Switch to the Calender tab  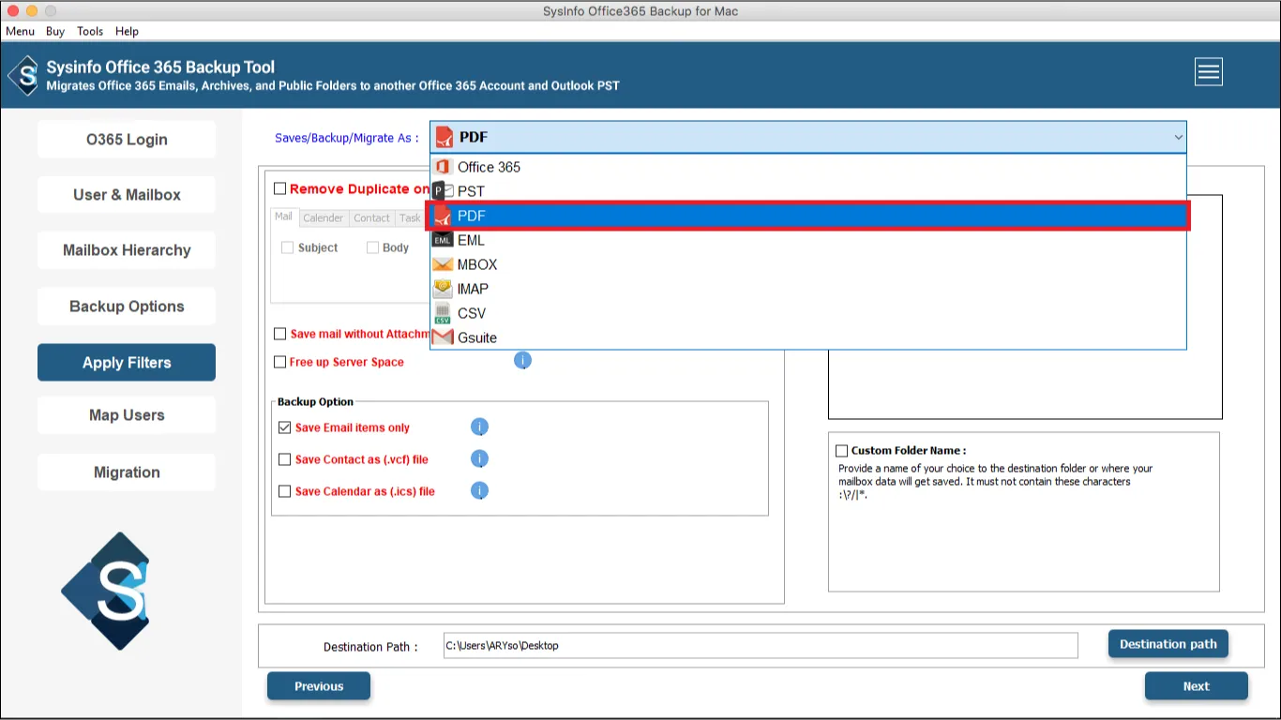tap(323, 217)
